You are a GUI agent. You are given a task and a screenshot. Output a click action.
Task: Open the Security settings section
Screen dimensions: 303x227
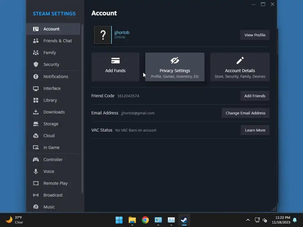click(x=53, y=64)
